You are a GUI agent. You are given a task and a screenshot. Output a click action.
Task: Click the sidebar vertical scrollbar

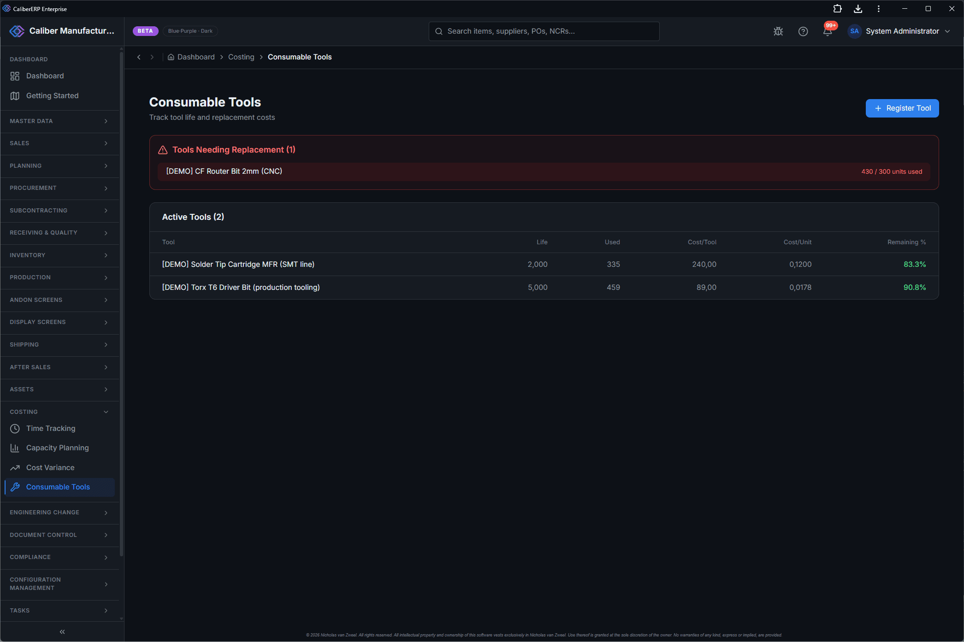click(121, 304)
